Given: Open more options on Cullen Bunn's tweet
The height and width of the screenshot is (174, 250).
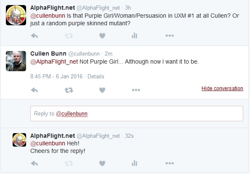Looking at the screenshot, I should 136,90.
